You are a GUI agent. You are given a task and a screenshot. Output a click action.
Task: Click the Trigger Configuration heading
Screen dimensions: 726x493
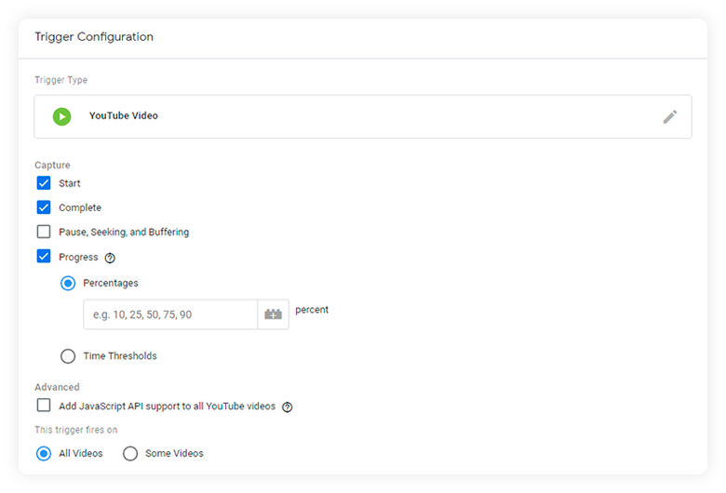click(x=94, y=37)
